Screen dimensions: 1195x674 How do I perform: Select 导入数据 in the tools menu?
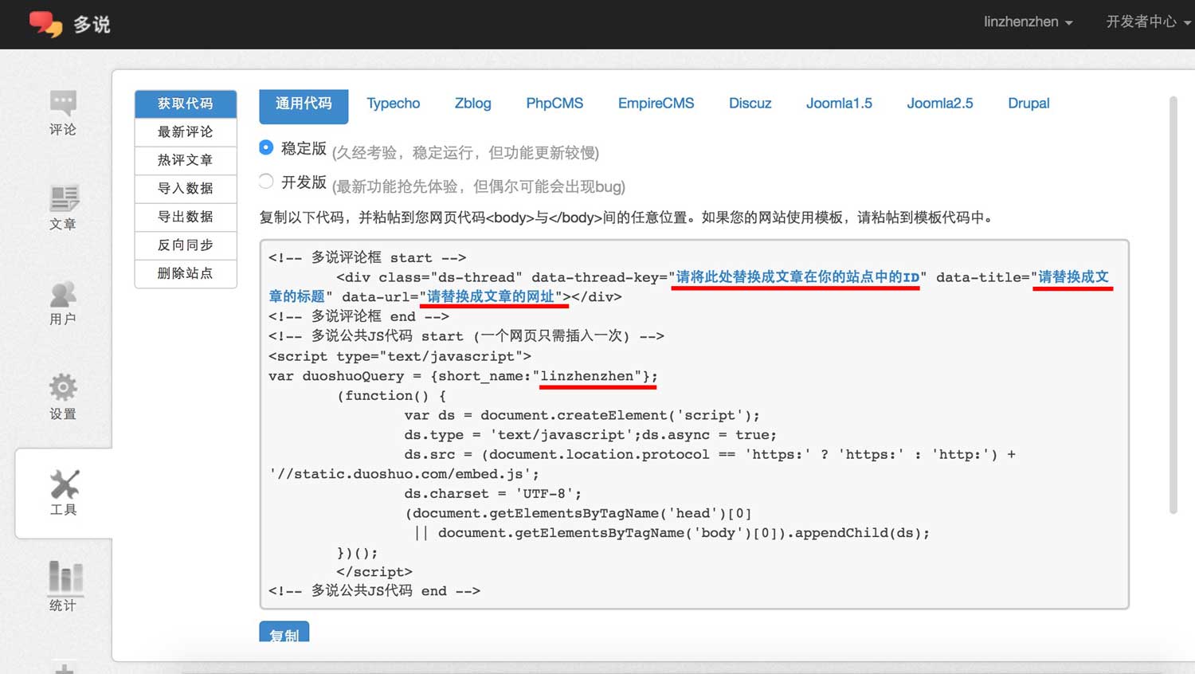186,189
